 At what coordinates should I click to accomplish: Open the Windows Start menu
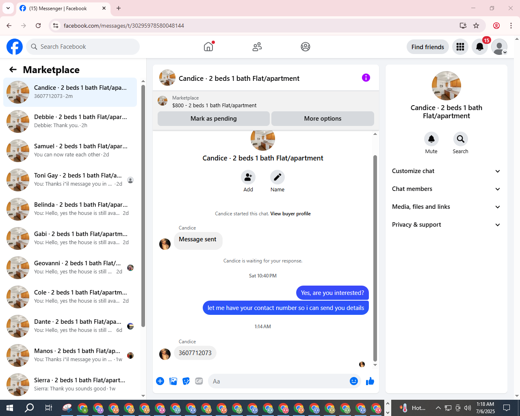coord(10,408)
